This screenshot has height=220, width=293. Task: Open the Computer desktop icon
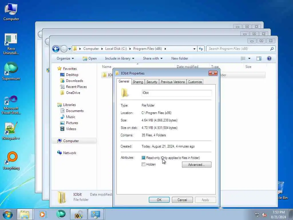[11, 12]
